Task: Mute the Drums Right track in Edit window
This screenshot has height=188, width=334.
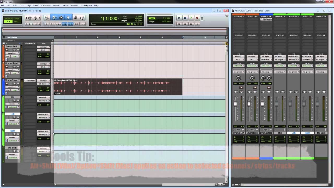Action: click(x=18, y=67)
